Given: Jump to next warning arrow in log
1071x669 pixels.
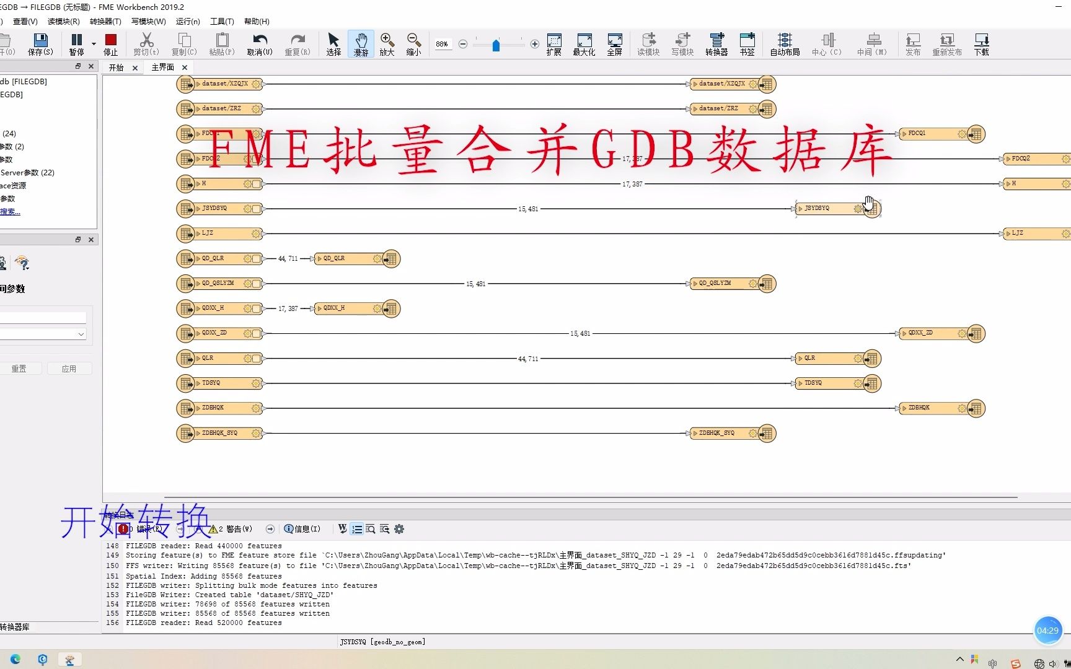Looking at the screenshot, I should point(270,529).
